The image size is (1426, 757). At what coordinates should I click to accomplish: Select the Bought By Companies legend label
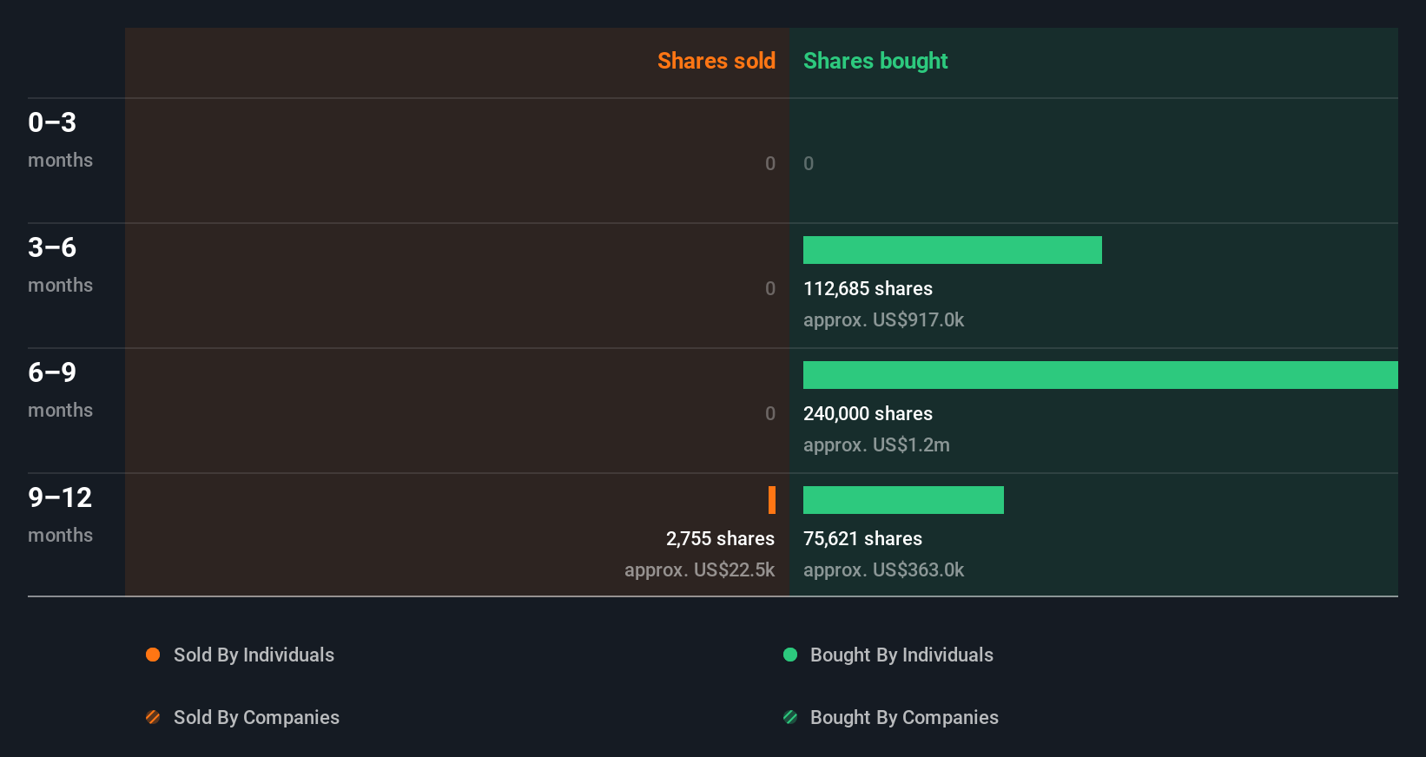click(x=904, y=717)
